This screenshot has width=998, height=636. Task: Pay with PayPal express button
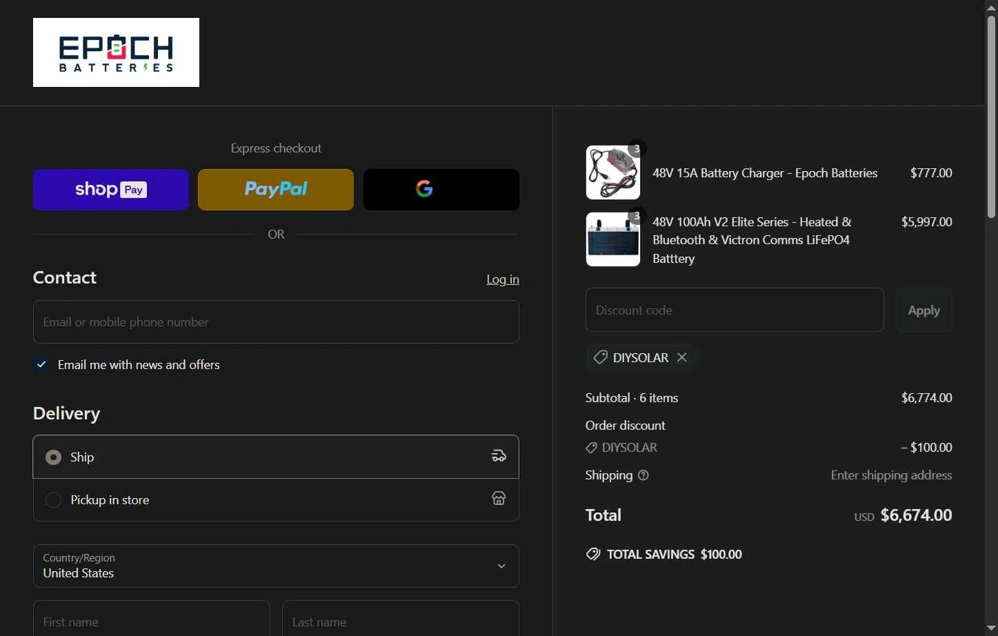click(x=276, y=190)
